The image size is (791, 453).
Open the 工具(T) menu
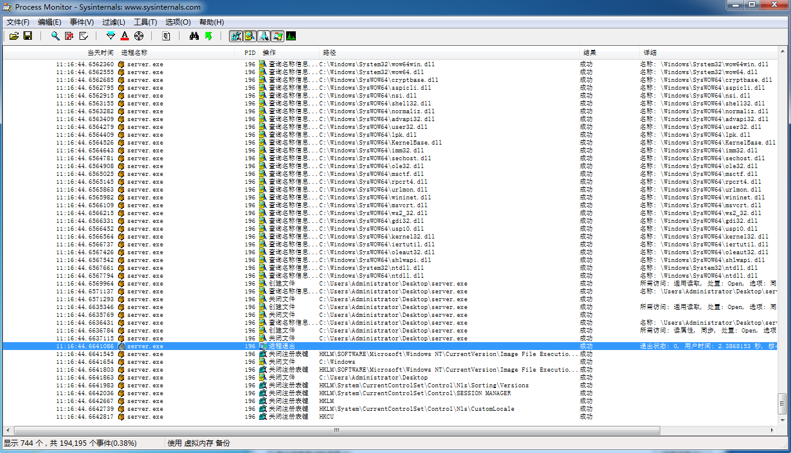[145, 22]
